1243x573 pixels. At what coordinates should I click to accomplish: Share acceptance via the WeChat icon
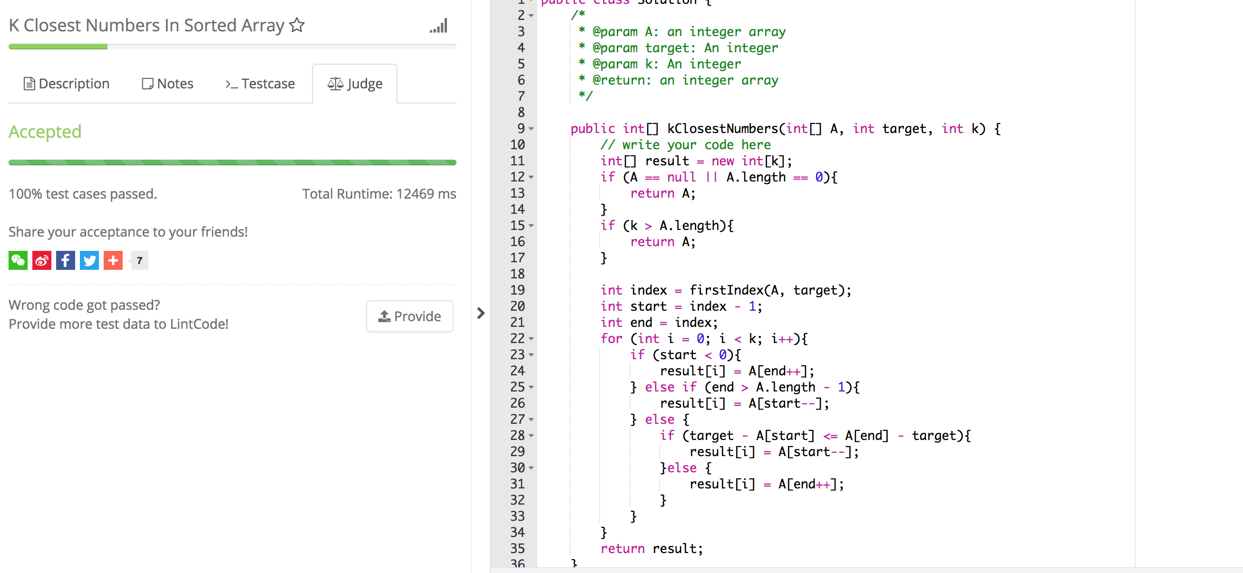coord(18,260)
